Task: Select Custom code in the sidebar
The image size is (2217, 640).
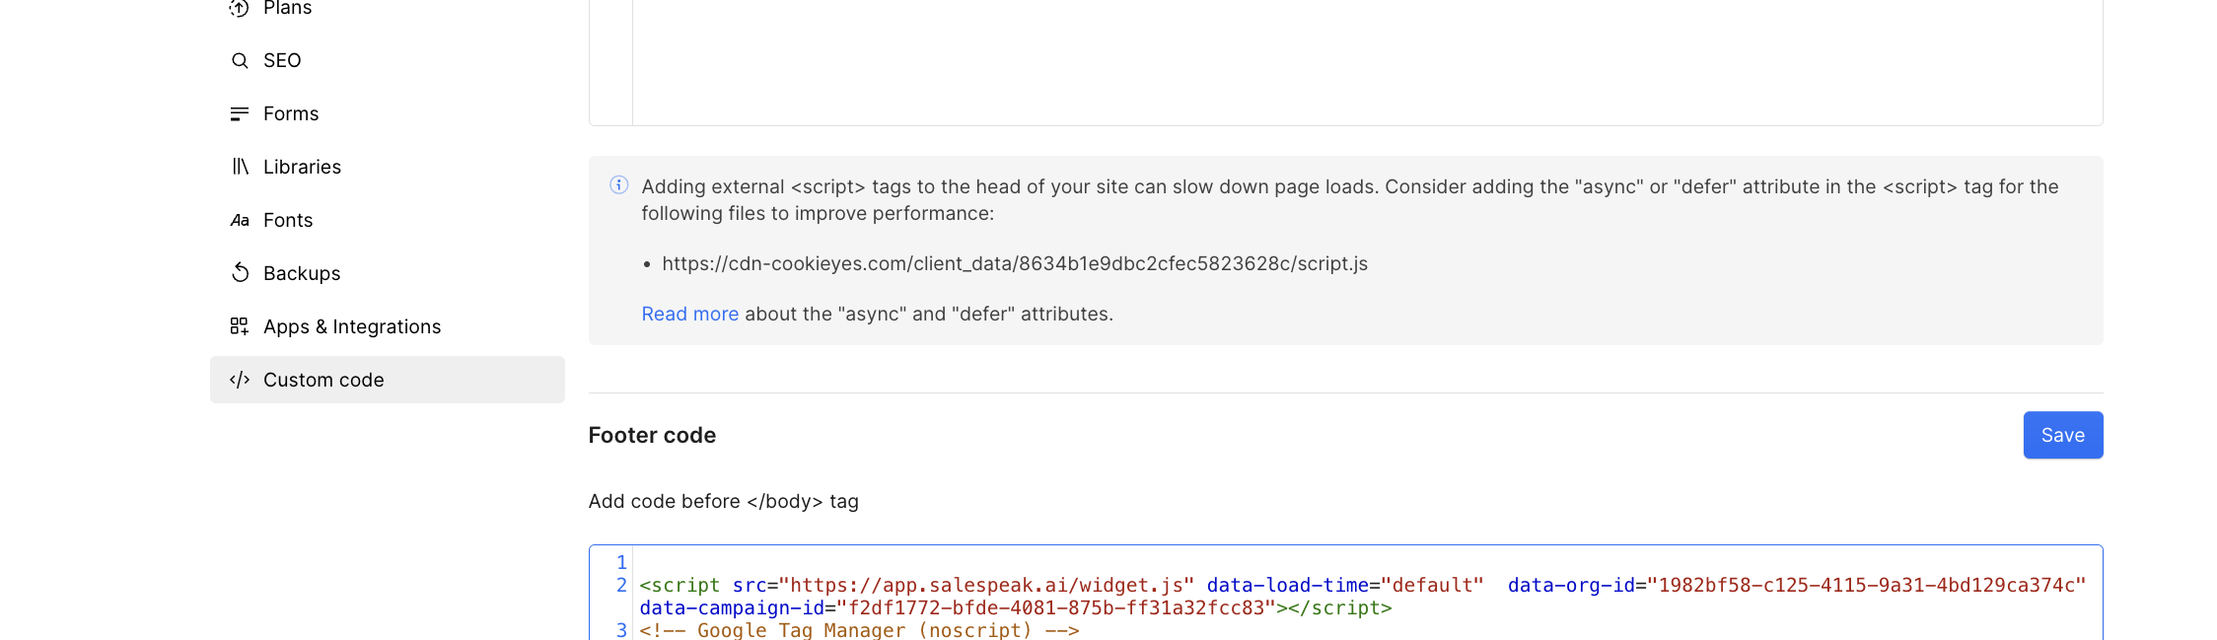Action: coord(387,380)
